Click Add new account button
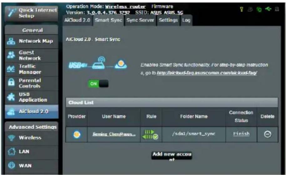The image size is (286, 175). click(x=172, y=156)
